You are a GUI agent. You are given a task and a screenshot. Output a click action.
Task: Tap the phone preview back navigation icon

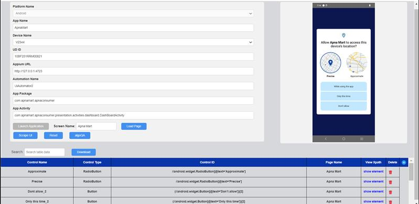(x=325, y=139)
